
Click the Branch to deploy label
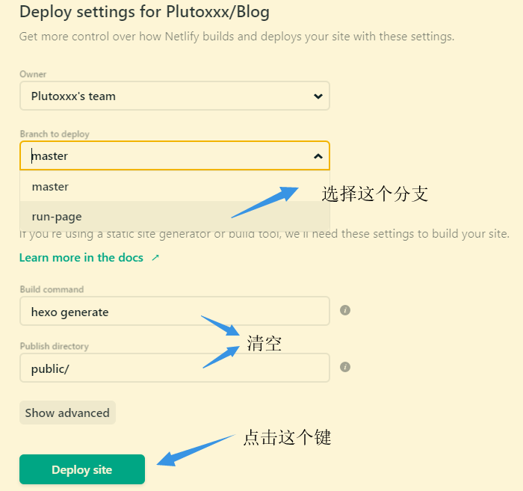click(x=55, y=135)
